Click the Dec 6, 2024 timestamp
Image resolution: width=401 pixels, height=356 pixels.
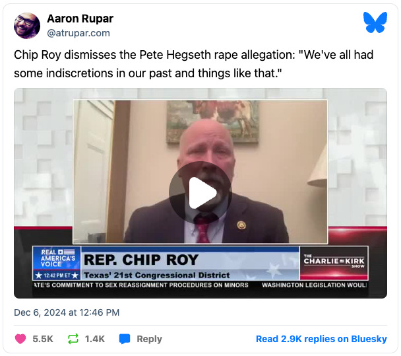coord(67,312)
